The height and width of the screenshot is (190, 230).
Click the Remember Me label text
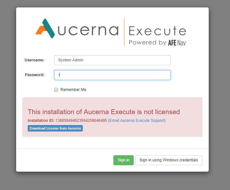73,90
